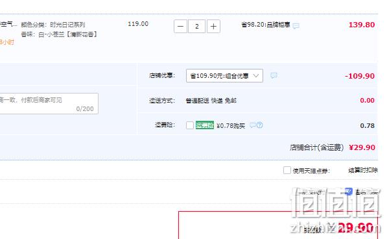The image size is (387, 239).
Task: Select the shipping text 普通配送 快递 免邮
Action: pyautogui.click(x=211, y=101)
